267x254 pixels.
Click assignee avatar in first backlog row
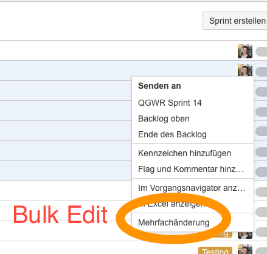pyautogui.click(x=245, y=51)
